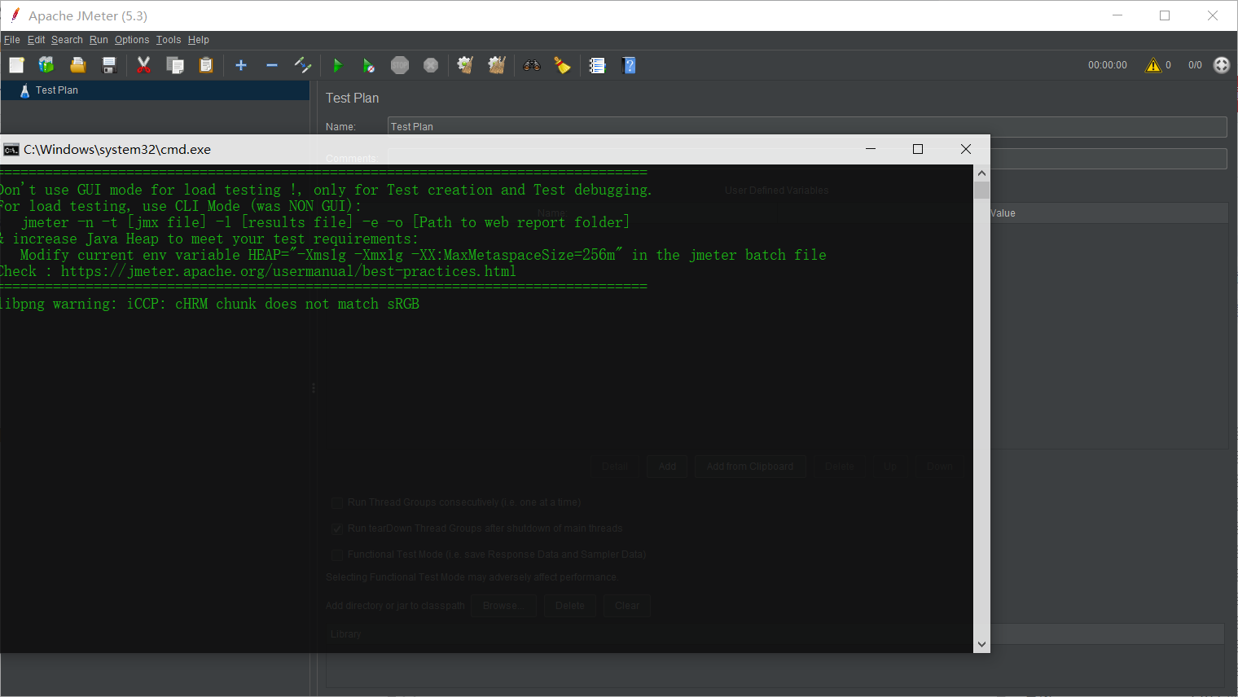
Task: Click the Copy icon in toolbar
Action: pos(175,65)
